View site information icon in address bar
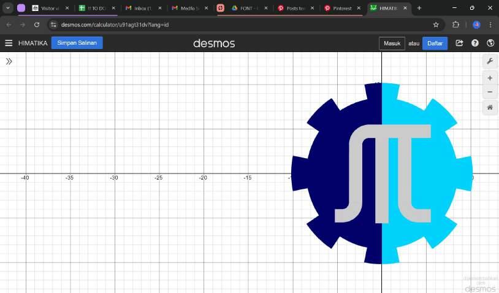 (x=53, y=25)
